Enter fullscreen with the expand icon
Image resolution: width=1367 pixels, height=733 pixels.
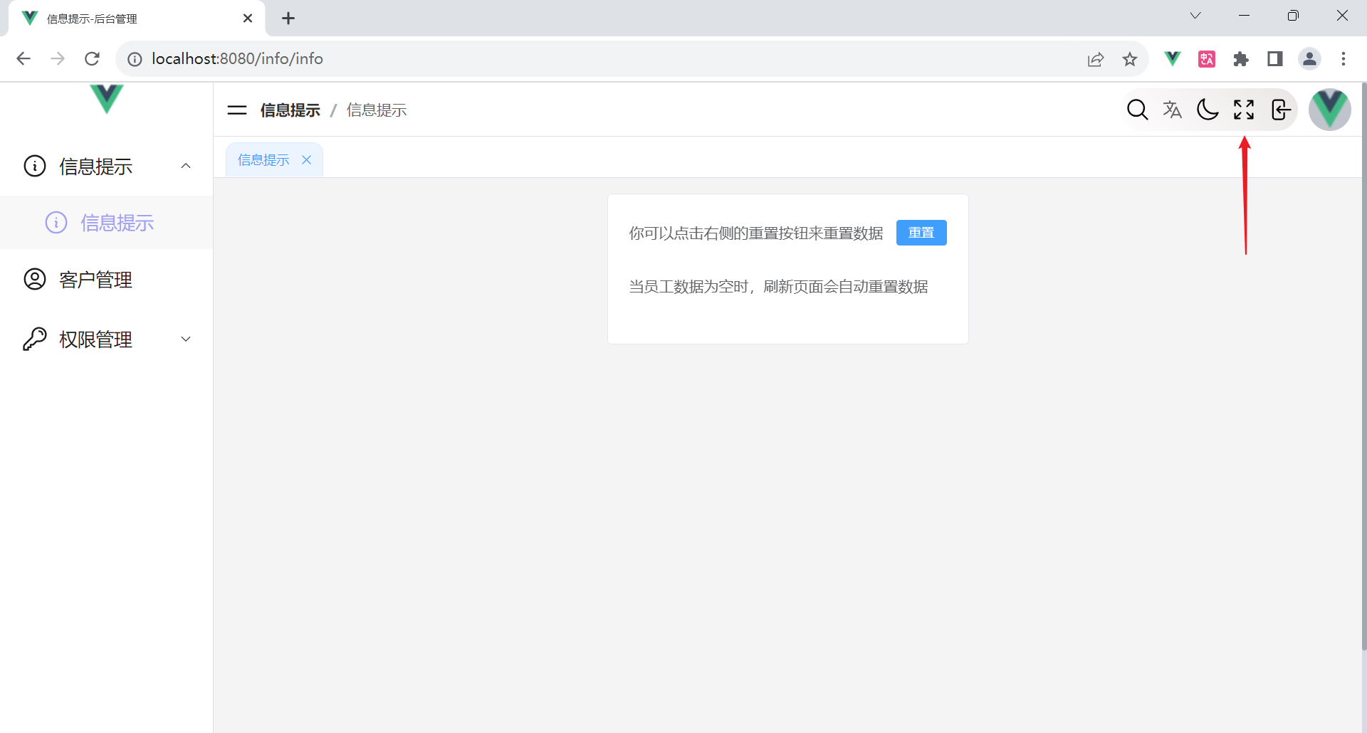[x=1244, y=110]
